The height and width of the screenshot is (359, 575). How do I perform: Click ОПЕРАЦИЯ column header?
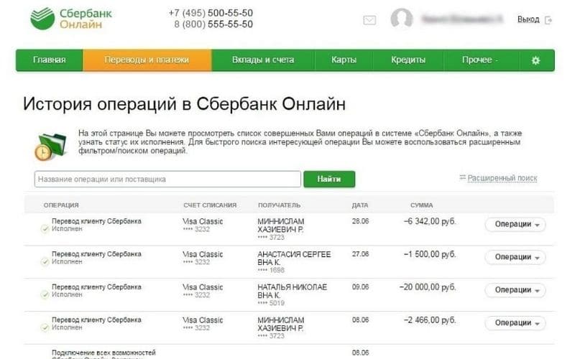click(61, 205)
